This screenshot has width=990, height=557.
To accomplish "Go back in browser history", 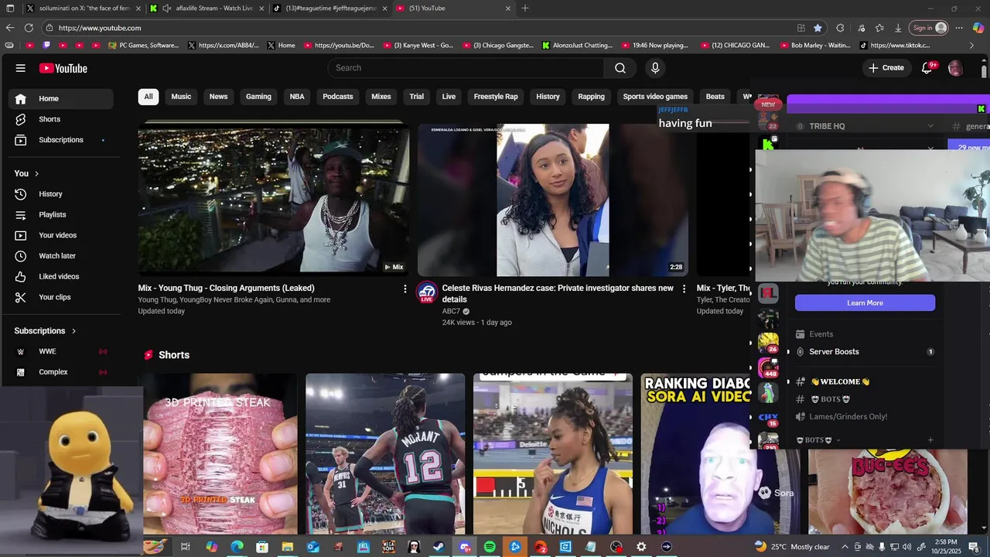I will point(9,28).
